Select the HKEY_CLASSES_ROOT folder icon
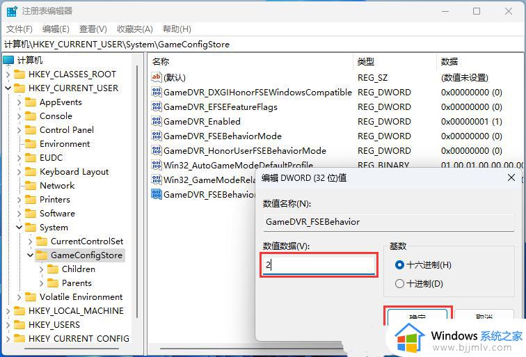The image size is (526, 357). point(19,74)
